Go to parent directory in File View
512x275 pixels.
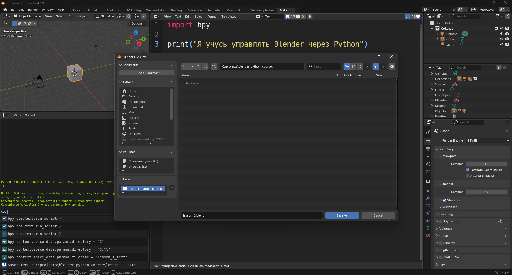coord(198,66)
